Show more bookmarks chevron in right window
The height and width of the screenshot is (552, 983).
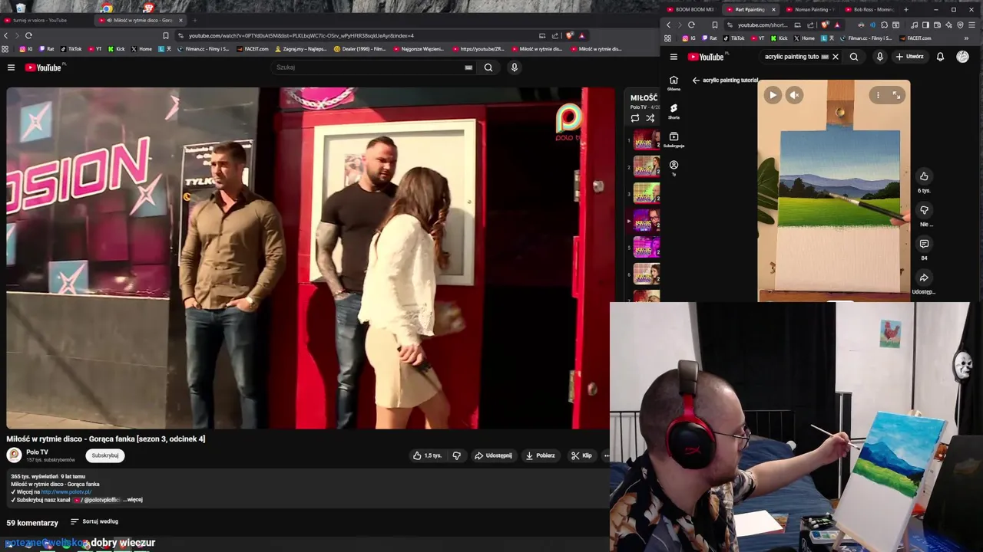966,38
